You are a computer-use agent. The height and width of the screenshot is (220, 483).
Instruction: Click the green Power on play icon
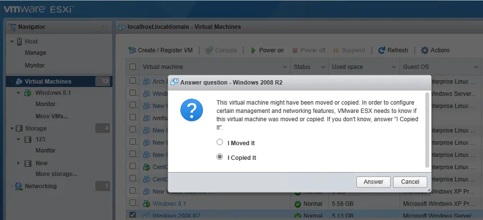[x=253, y=50]
